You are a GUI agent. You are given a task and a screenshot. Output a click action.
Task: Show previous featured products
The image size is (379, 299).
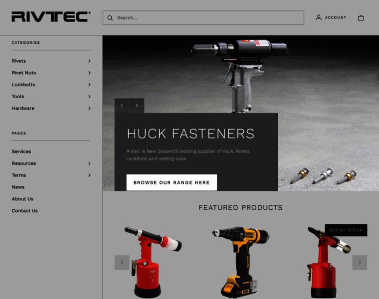[x=122, y=263]
